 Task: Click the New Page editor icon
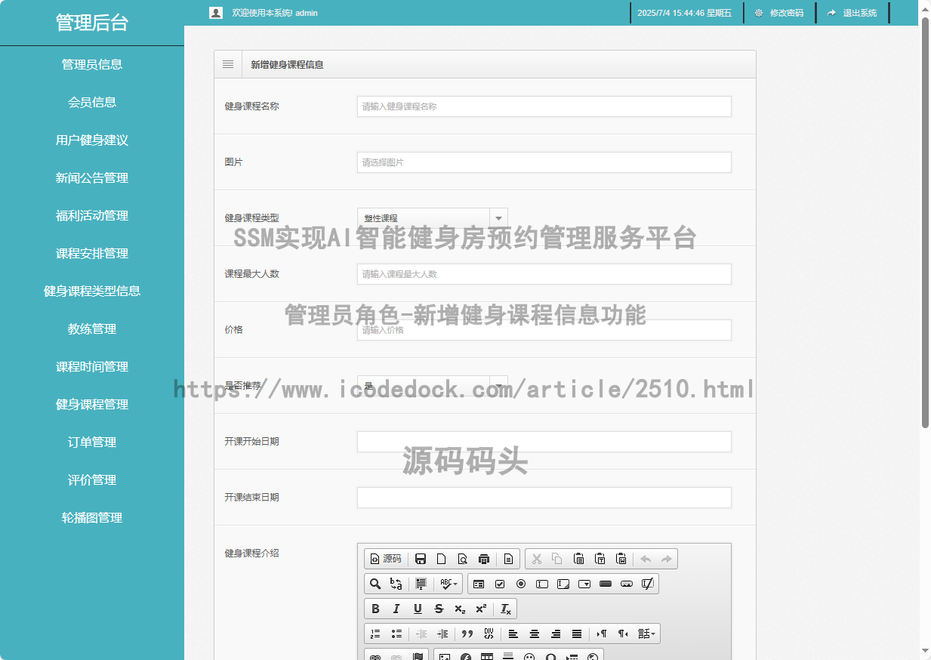pos(442,559)
